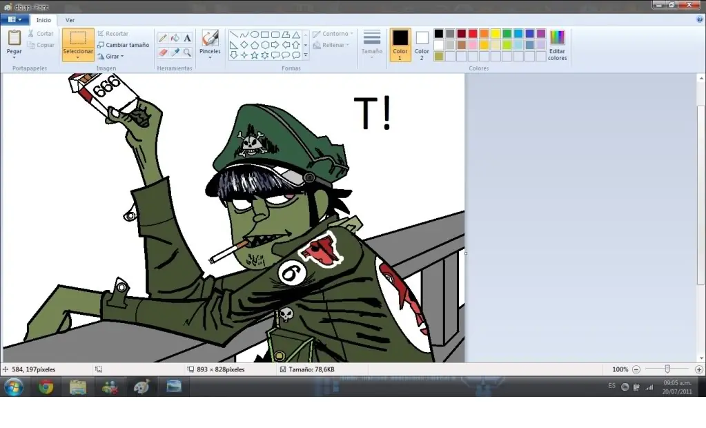This screenshot has height=428, width=706.
Task: Click the zoom slider handle
Action: [x=668, y=369]
